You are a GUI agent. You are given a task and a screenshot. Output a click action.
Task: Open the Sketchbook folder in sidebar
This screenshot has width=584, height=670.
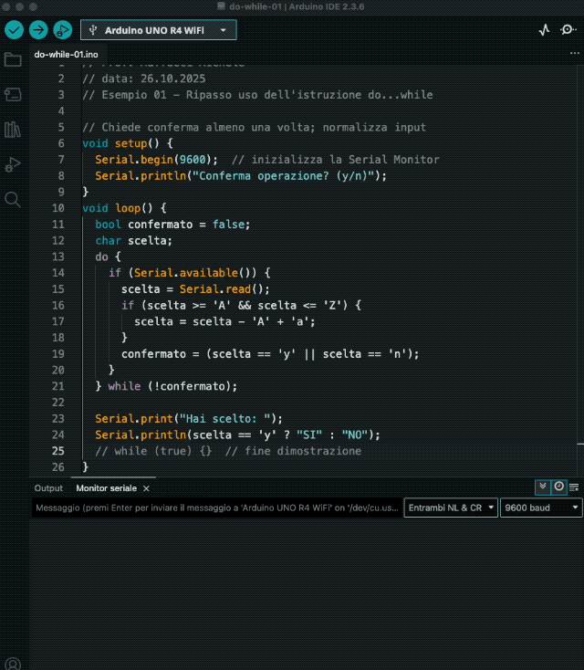point(13,60)
